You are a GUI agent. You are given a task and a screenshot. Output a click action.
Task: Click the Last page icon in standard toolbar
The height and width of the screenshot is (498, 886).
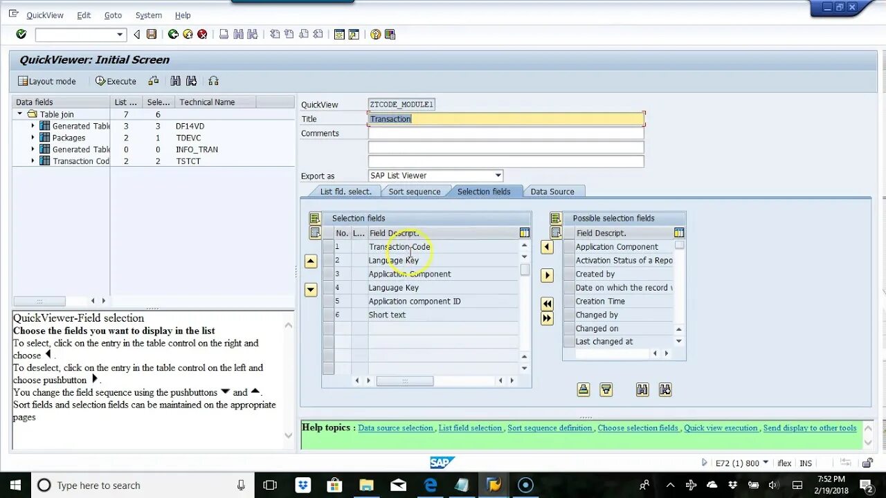(x=318, y=34)
